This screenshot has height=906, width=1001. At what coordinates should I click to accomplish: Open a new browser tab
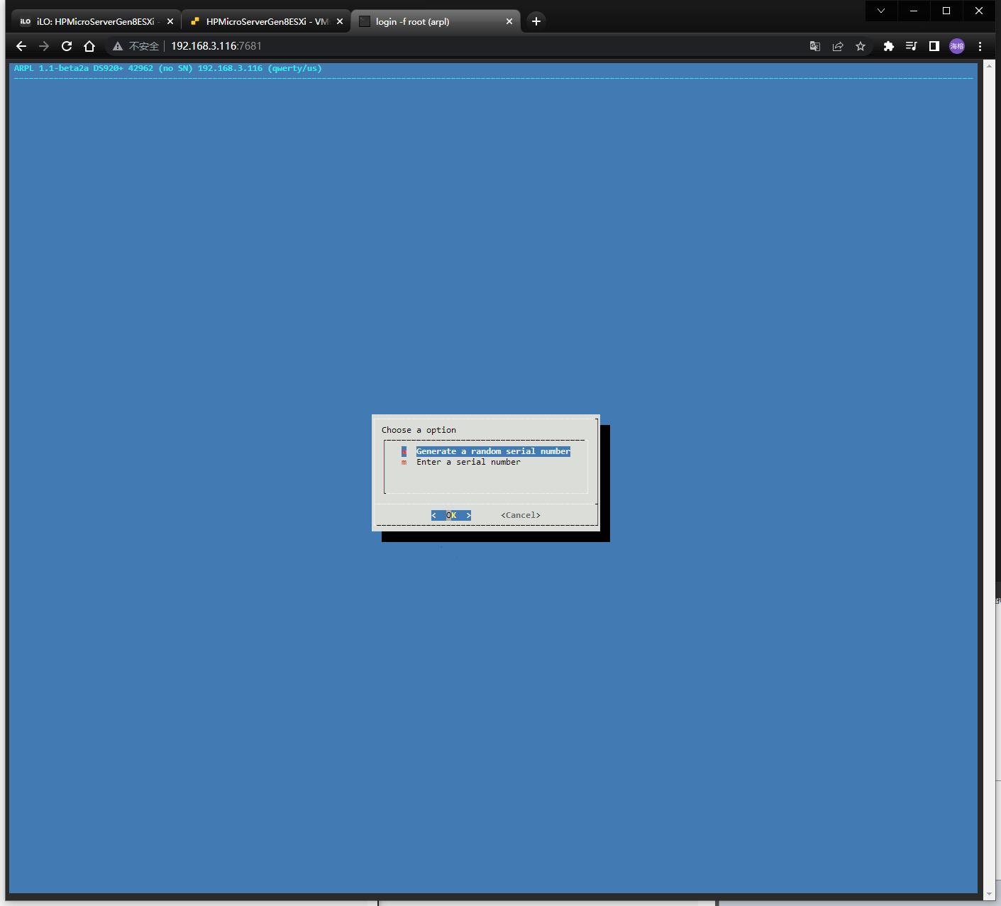coord(536,21)
